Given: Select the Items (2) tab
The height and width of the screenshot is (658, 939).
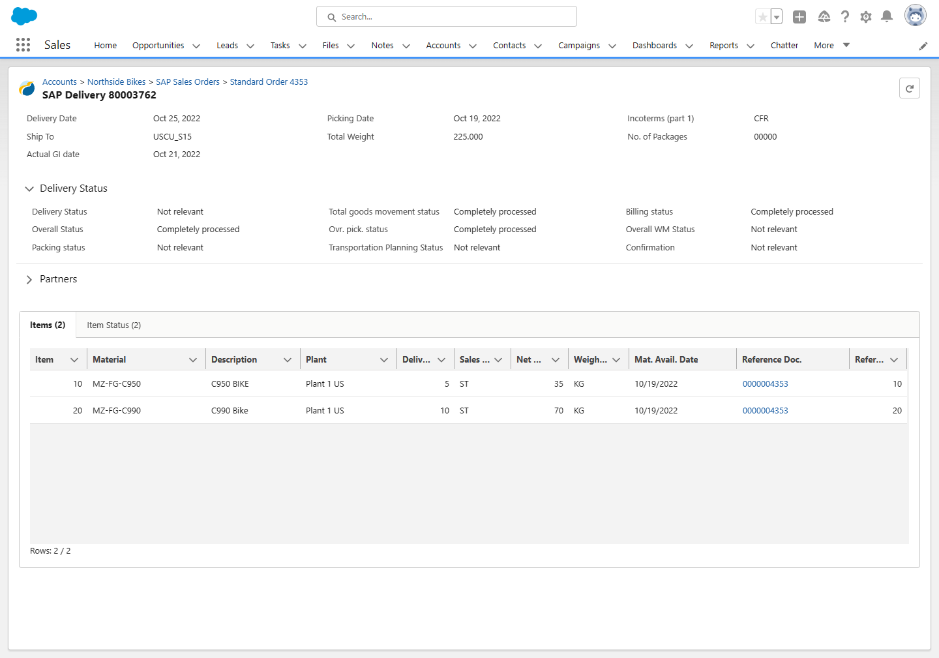Looking at the screenshot, I should pos(48,325).
